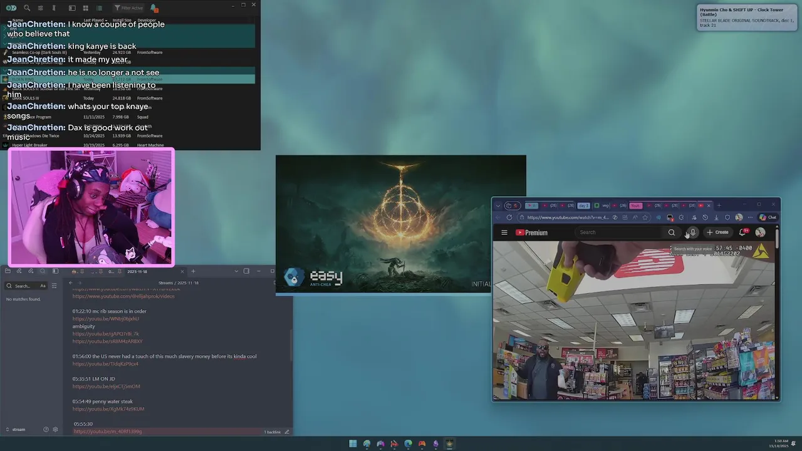Open a new browser tab
Viewport: 802px width, 451px height.
(x=719, y=205)
